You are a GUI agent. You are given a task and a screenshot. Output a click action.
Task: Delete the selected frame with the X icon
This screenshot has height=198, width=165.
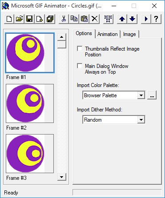(x=94, y=19)
